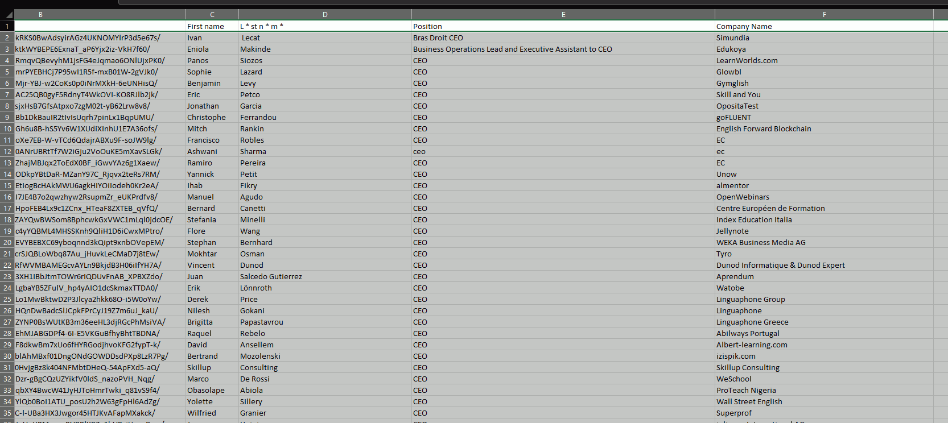Select the 'OpositaTest' company cell
The width and height of the screenshot is (948, 423).
click(824, 106)
